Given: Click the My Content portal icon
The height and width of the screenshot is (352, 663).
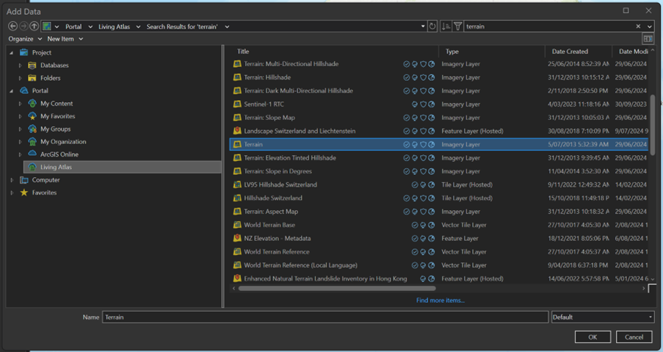Looking at the screenshot, I should pos(32,103).
